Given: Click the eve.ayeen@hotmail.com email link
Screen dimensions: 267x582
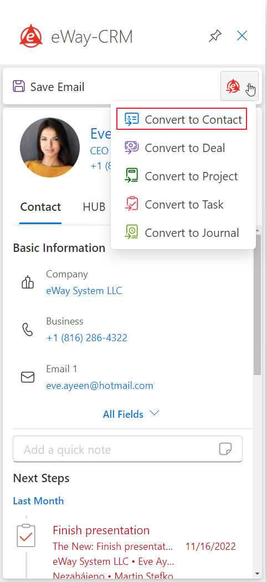Looking at the screenshot, I should point(100,386).
